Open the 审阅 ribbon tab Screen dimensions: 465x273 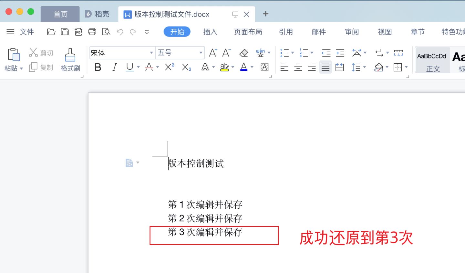[x=352, y=32]
